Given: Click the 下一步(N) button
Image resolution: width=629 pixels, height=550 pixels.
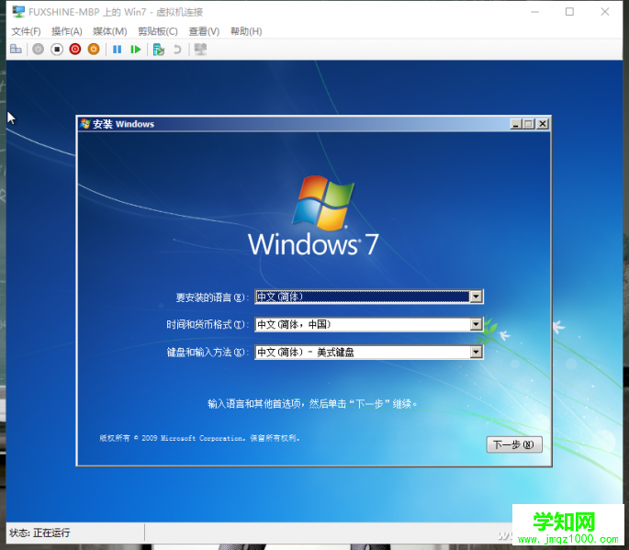Looking at the screenshot, I should coord(514,444).
